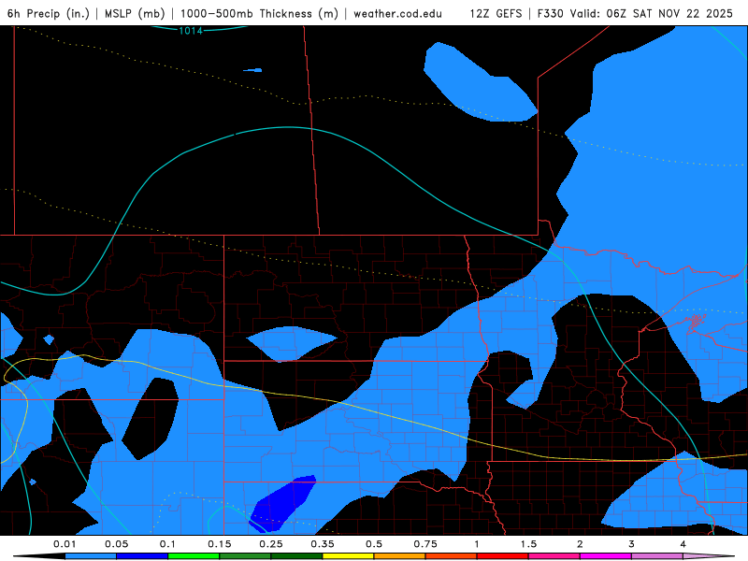
Task: Click the 1.5 legend value
Action: (x=528, y=544)
